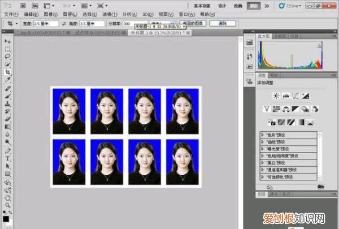
Task: Add a Curves adjustment layer
Action: 295,96
